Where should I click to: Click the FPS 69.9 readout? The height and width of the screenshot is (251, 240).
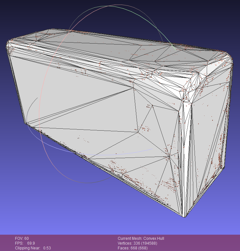coord(25,243)
